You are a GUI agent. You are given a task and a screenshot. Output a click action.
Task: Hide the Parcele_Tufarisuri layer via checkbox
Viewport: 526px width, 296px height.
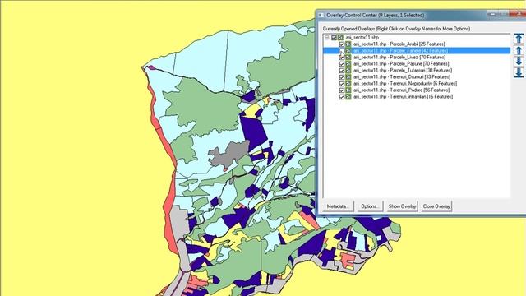(x=342, y=71)
